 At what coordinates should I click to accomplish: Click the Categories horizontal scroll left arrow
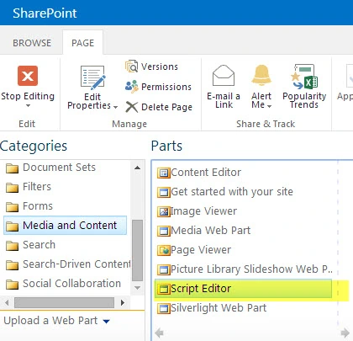click(x=7, y=302)
